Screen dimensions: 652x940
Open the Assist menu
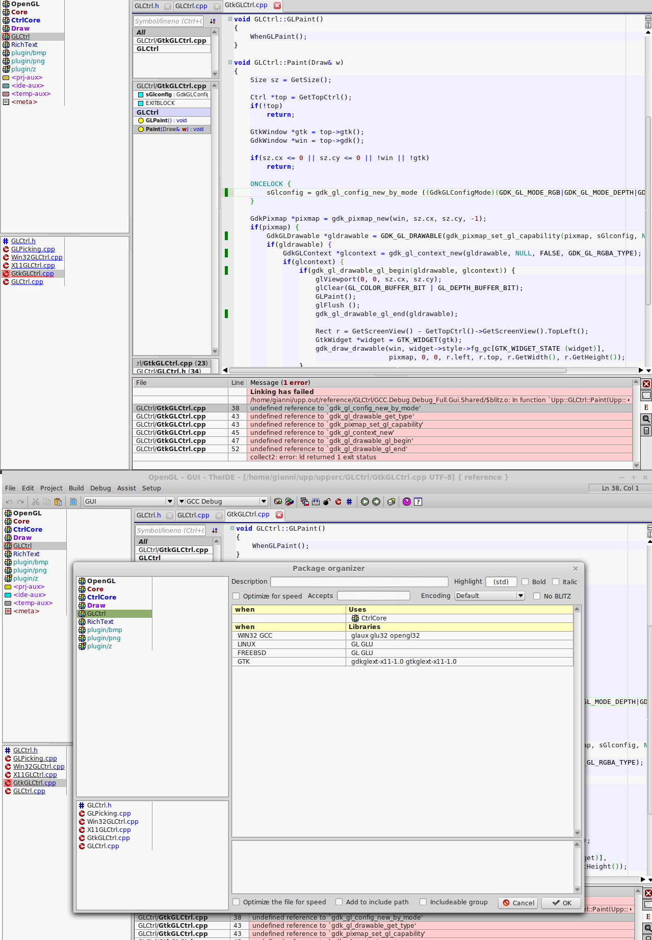[126, 488]
